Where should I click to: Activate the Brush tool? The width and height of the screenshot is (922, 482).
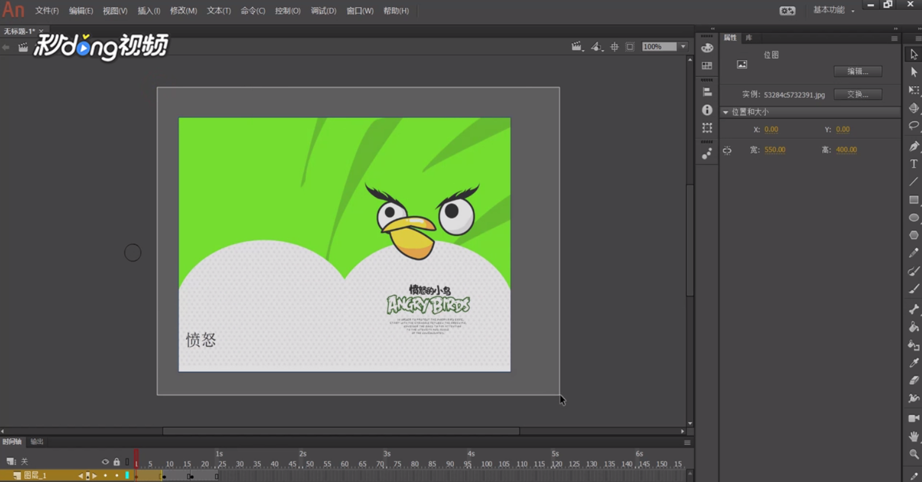[914, 289]
